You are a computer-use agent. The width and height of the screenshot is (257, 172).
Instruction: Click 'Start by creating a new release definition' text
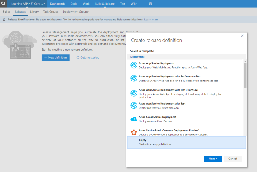coord(67,50)
